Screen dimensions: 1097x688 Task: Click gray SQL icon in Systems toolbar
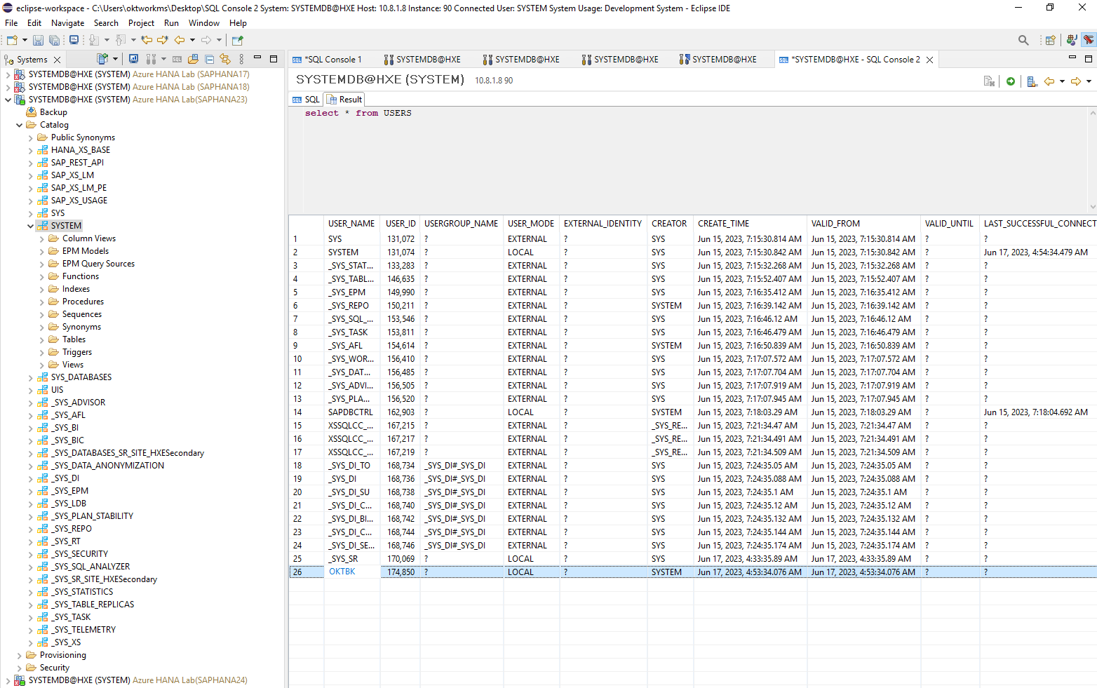[177, 59]
